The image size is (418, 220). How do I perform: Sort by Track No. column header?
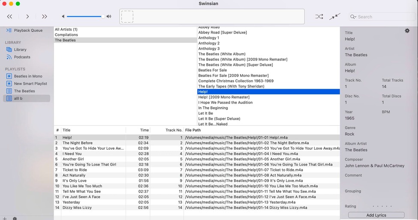167,130
